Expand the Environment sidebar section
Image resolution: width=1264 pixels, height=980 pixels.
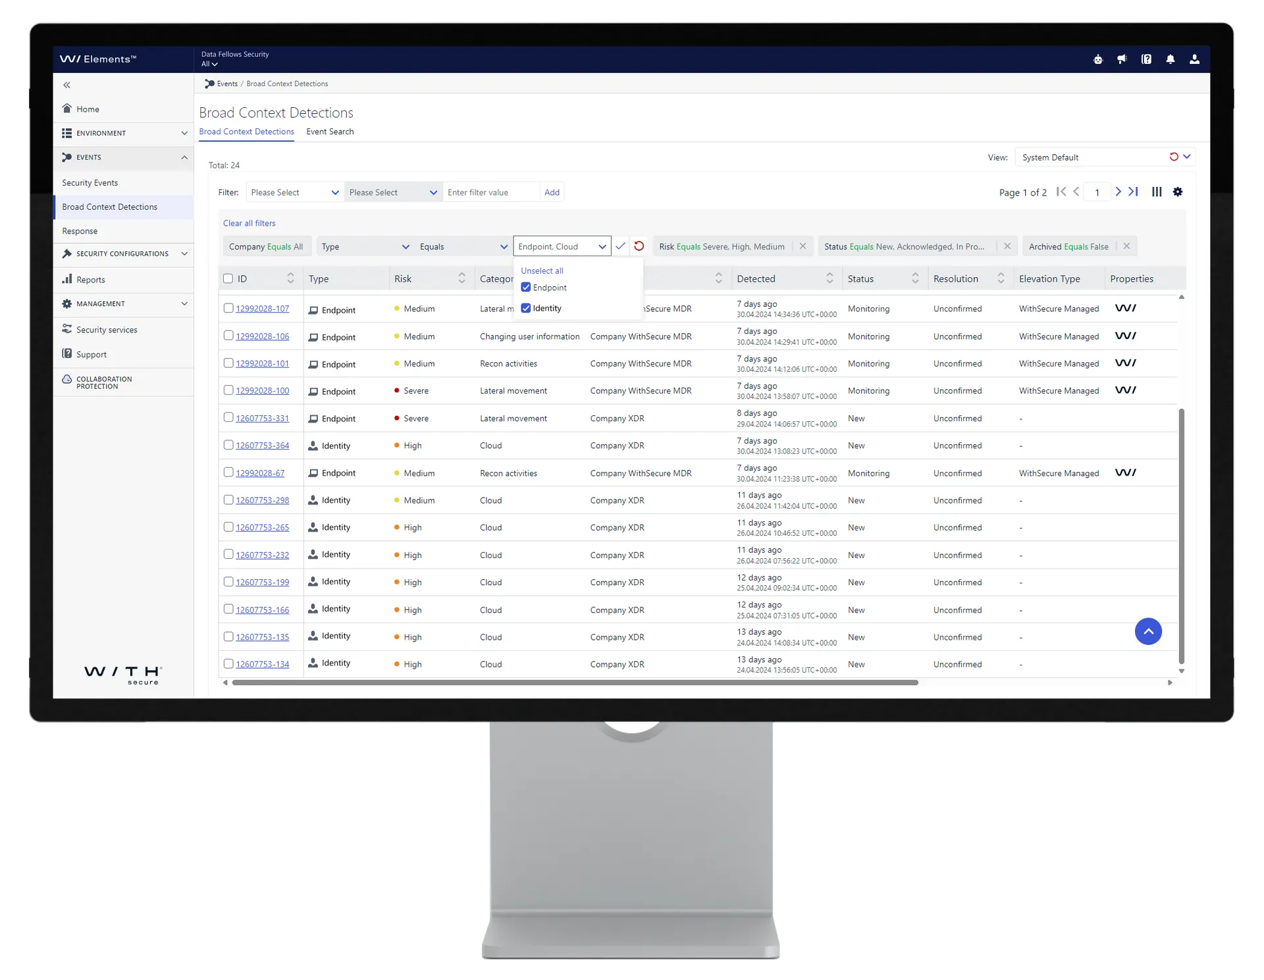pos(123,133)
